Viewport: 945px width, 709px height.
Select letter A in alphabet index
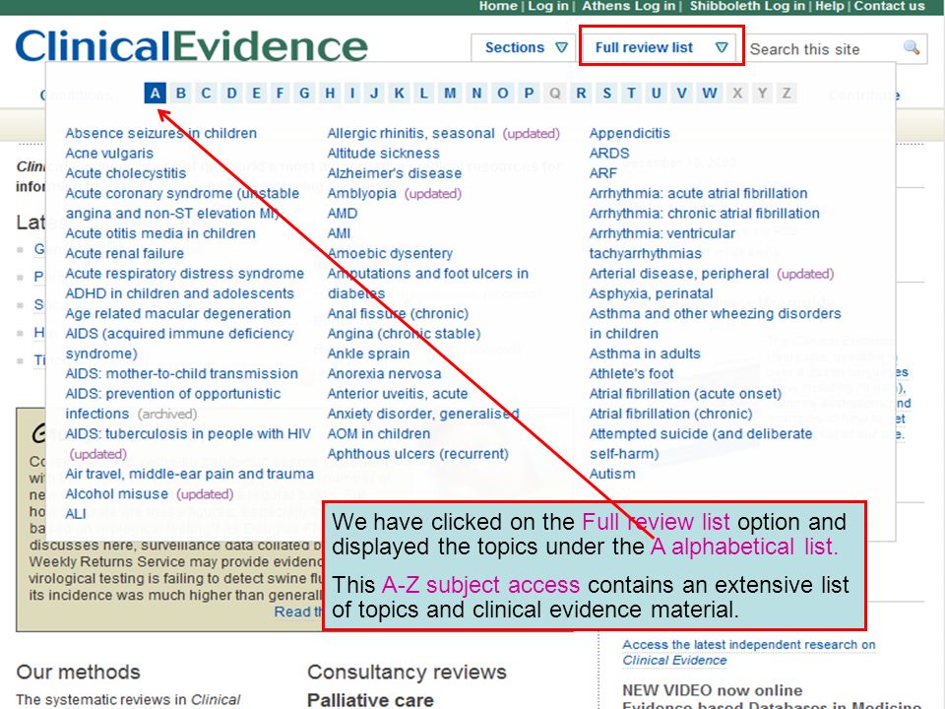[x=156, y=94]
